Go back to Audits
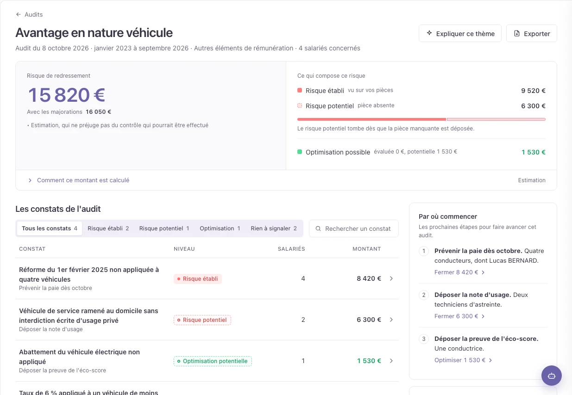Image resolution: width=572 pixels, height=395 pixels. (x=29, y=14)
